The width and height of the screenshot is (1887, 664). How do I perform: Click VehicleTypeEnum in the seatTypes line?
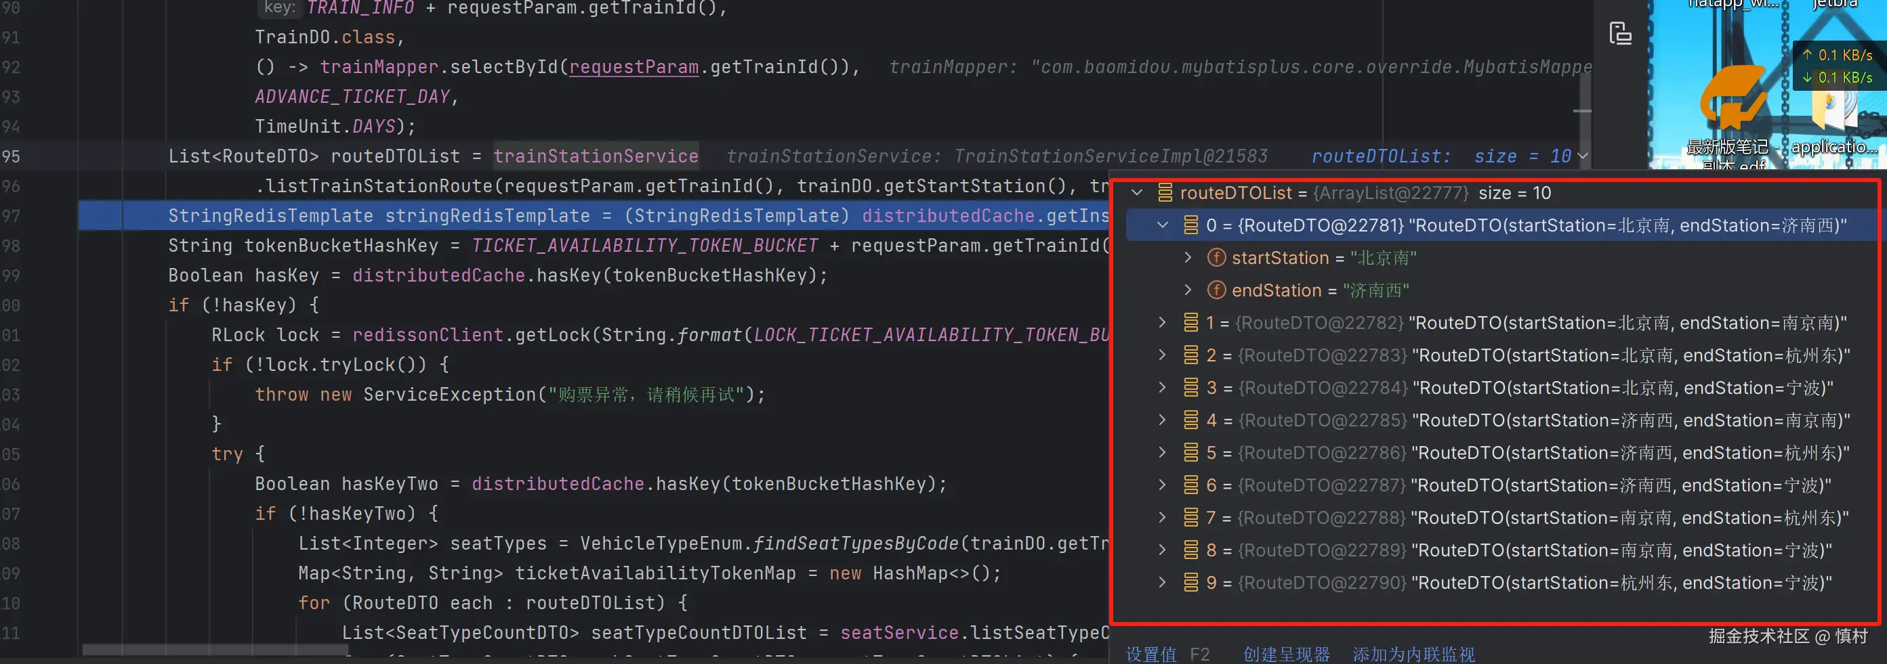coord(661,544)
